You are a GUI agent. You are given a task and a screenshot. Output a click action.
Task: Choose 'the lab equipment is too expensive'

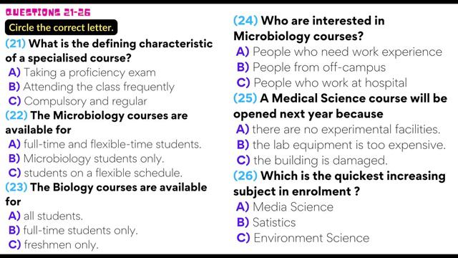341,145
